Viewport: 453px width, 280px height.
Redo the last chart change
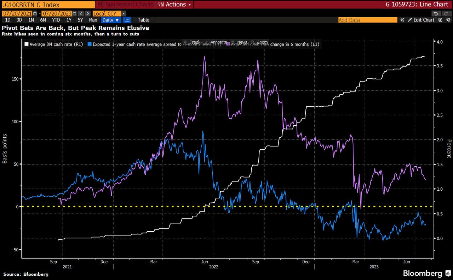[x=446, y=13]
